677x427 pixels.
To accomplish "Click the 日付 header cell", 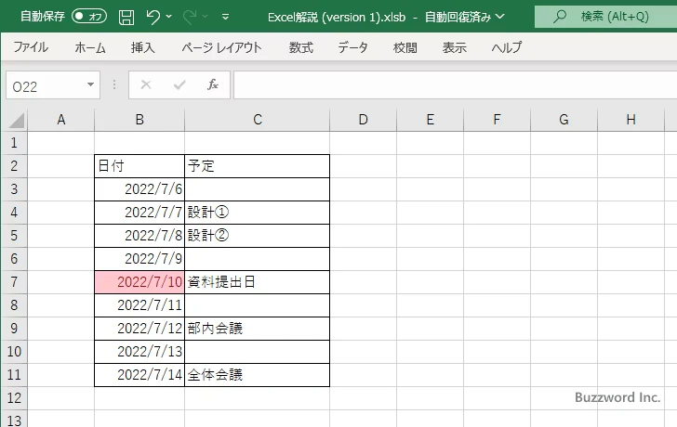I will (x=139, y=166).
